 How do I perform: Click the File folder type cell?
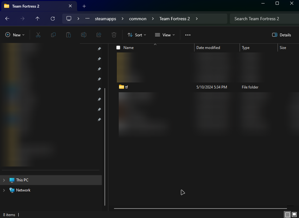click(x=250, y=87)
